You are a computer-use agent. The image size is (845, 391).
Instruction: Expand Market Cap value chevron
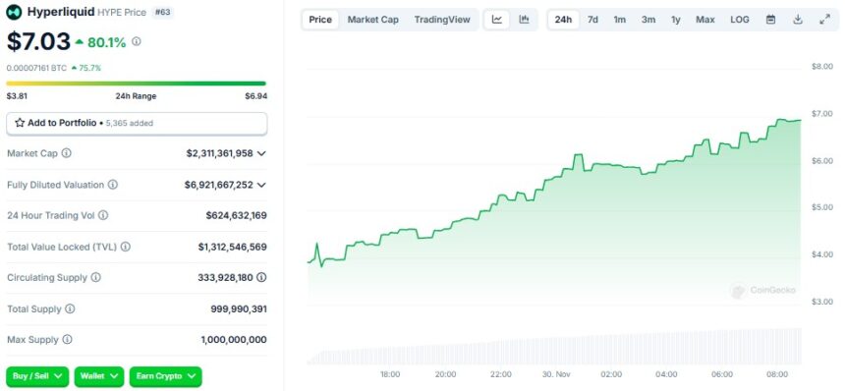[261, 153]
